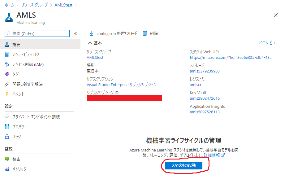Click the access control (IAM) people icon
This screenshot has height=175, width=285.
pos(7,64)
